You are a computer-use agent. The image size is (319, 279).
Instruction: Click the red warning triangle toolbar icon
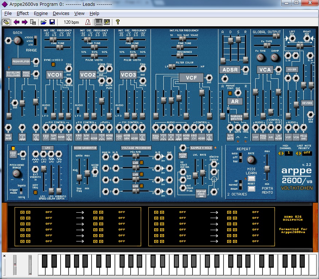point(88,22)
